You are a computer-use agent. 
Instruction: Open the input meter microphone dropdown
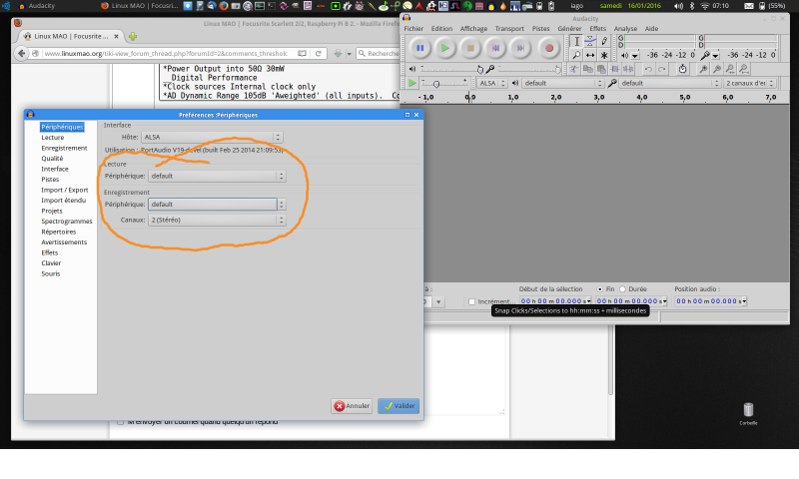[716, 55]
